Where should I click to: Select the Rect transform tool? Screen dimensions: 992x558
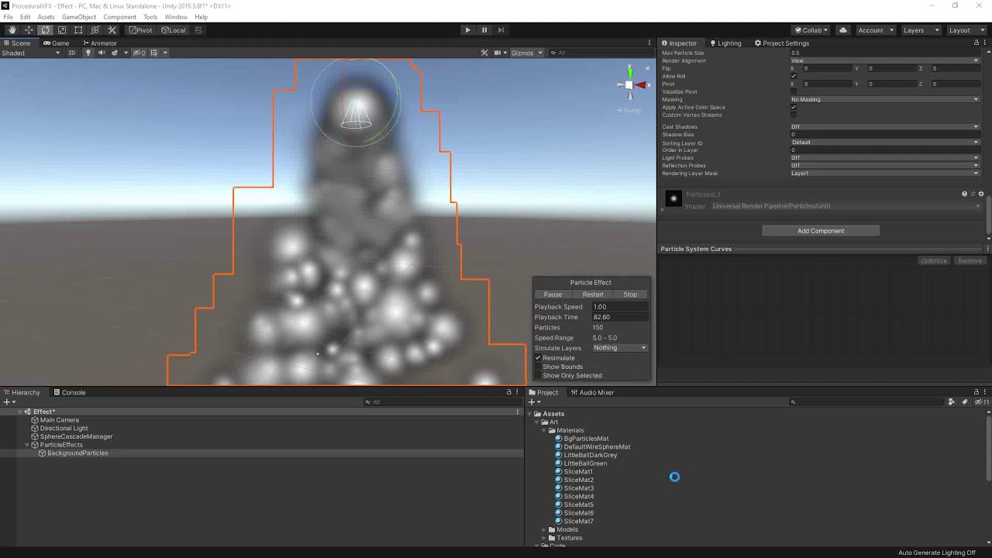(78, 30)
